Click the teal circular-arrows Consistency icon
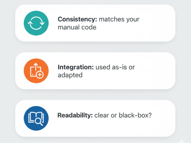The image size is (191, 143). pos(36,23)
